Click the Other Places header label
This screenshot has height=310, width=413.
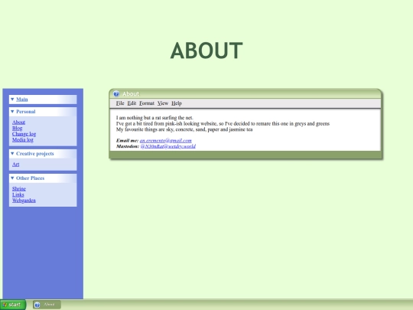coord(31,178)
